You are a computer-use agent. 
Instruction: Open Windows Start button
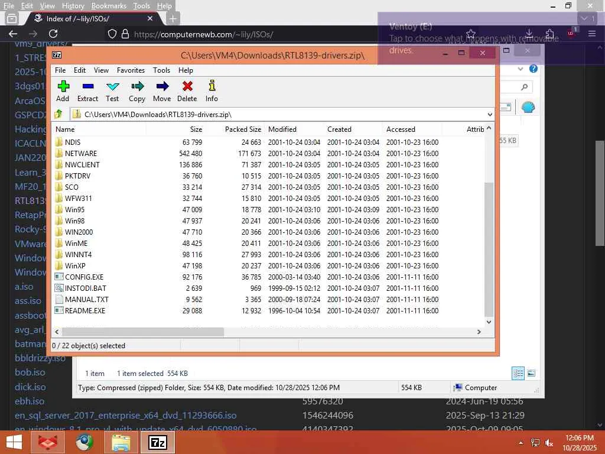coord(14,442)
